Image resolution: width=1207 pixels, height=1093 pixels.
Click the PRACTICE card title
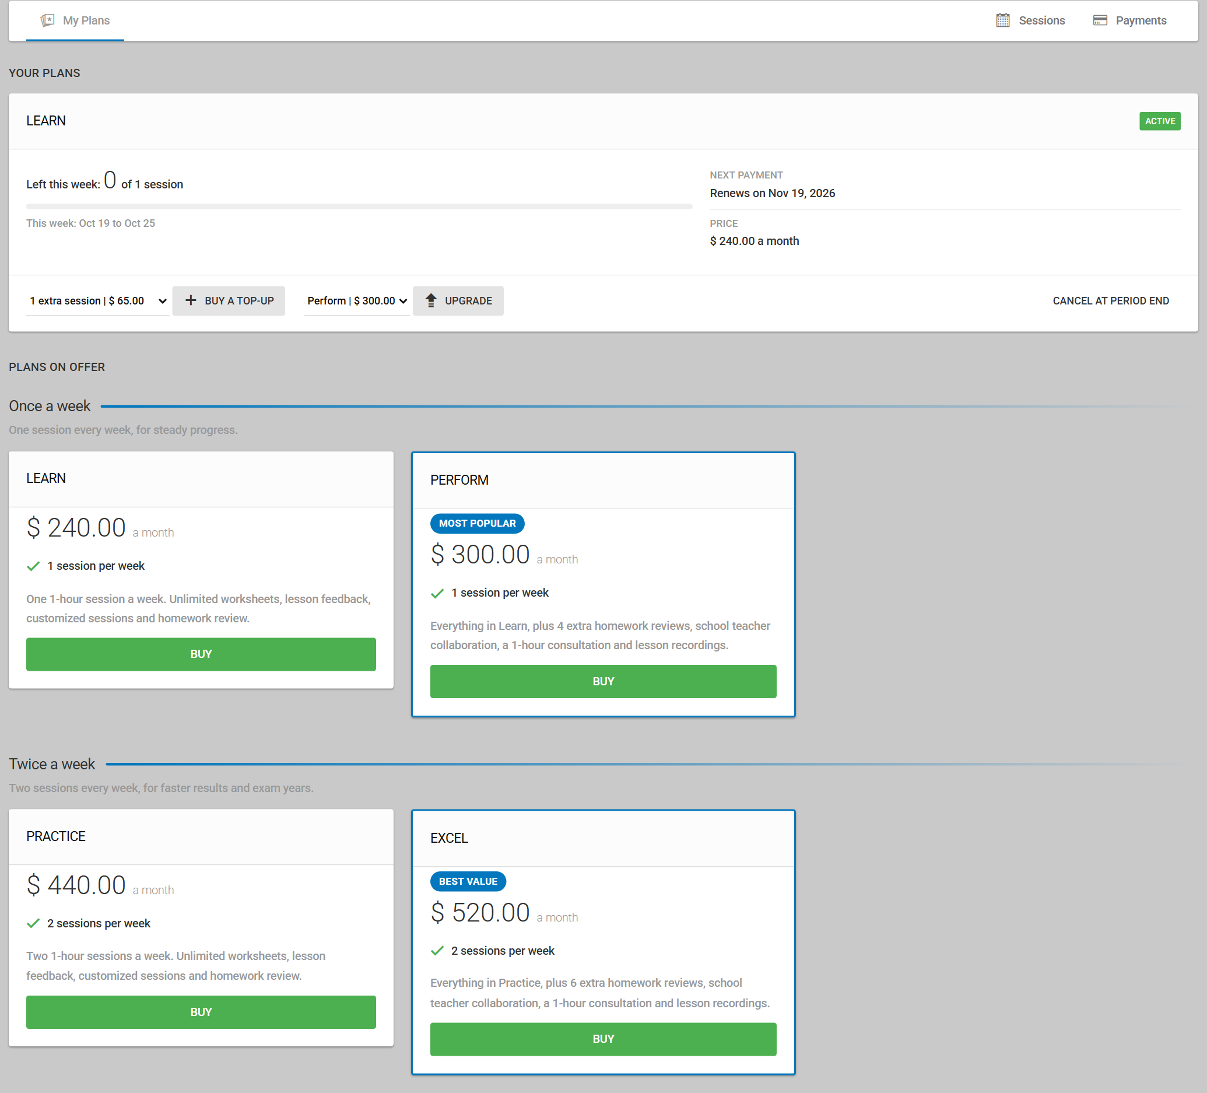55,836
